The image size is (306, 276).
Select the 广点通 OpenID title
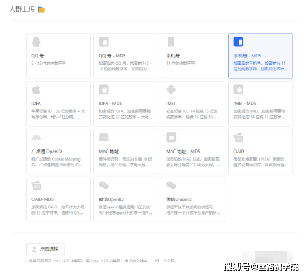pos(47,152)
